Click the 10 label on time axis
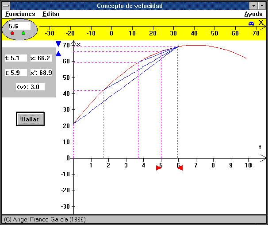 (x=248, y=165)
